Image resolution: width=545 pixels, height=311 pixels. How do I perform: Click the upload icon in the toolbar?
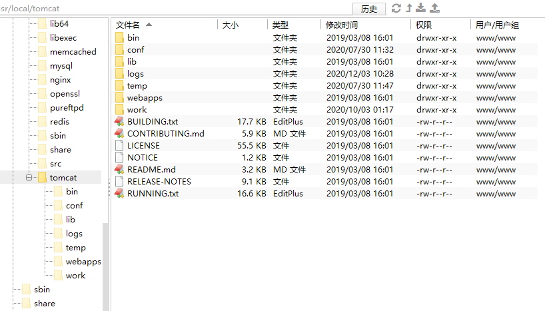[x=435, y=8]
